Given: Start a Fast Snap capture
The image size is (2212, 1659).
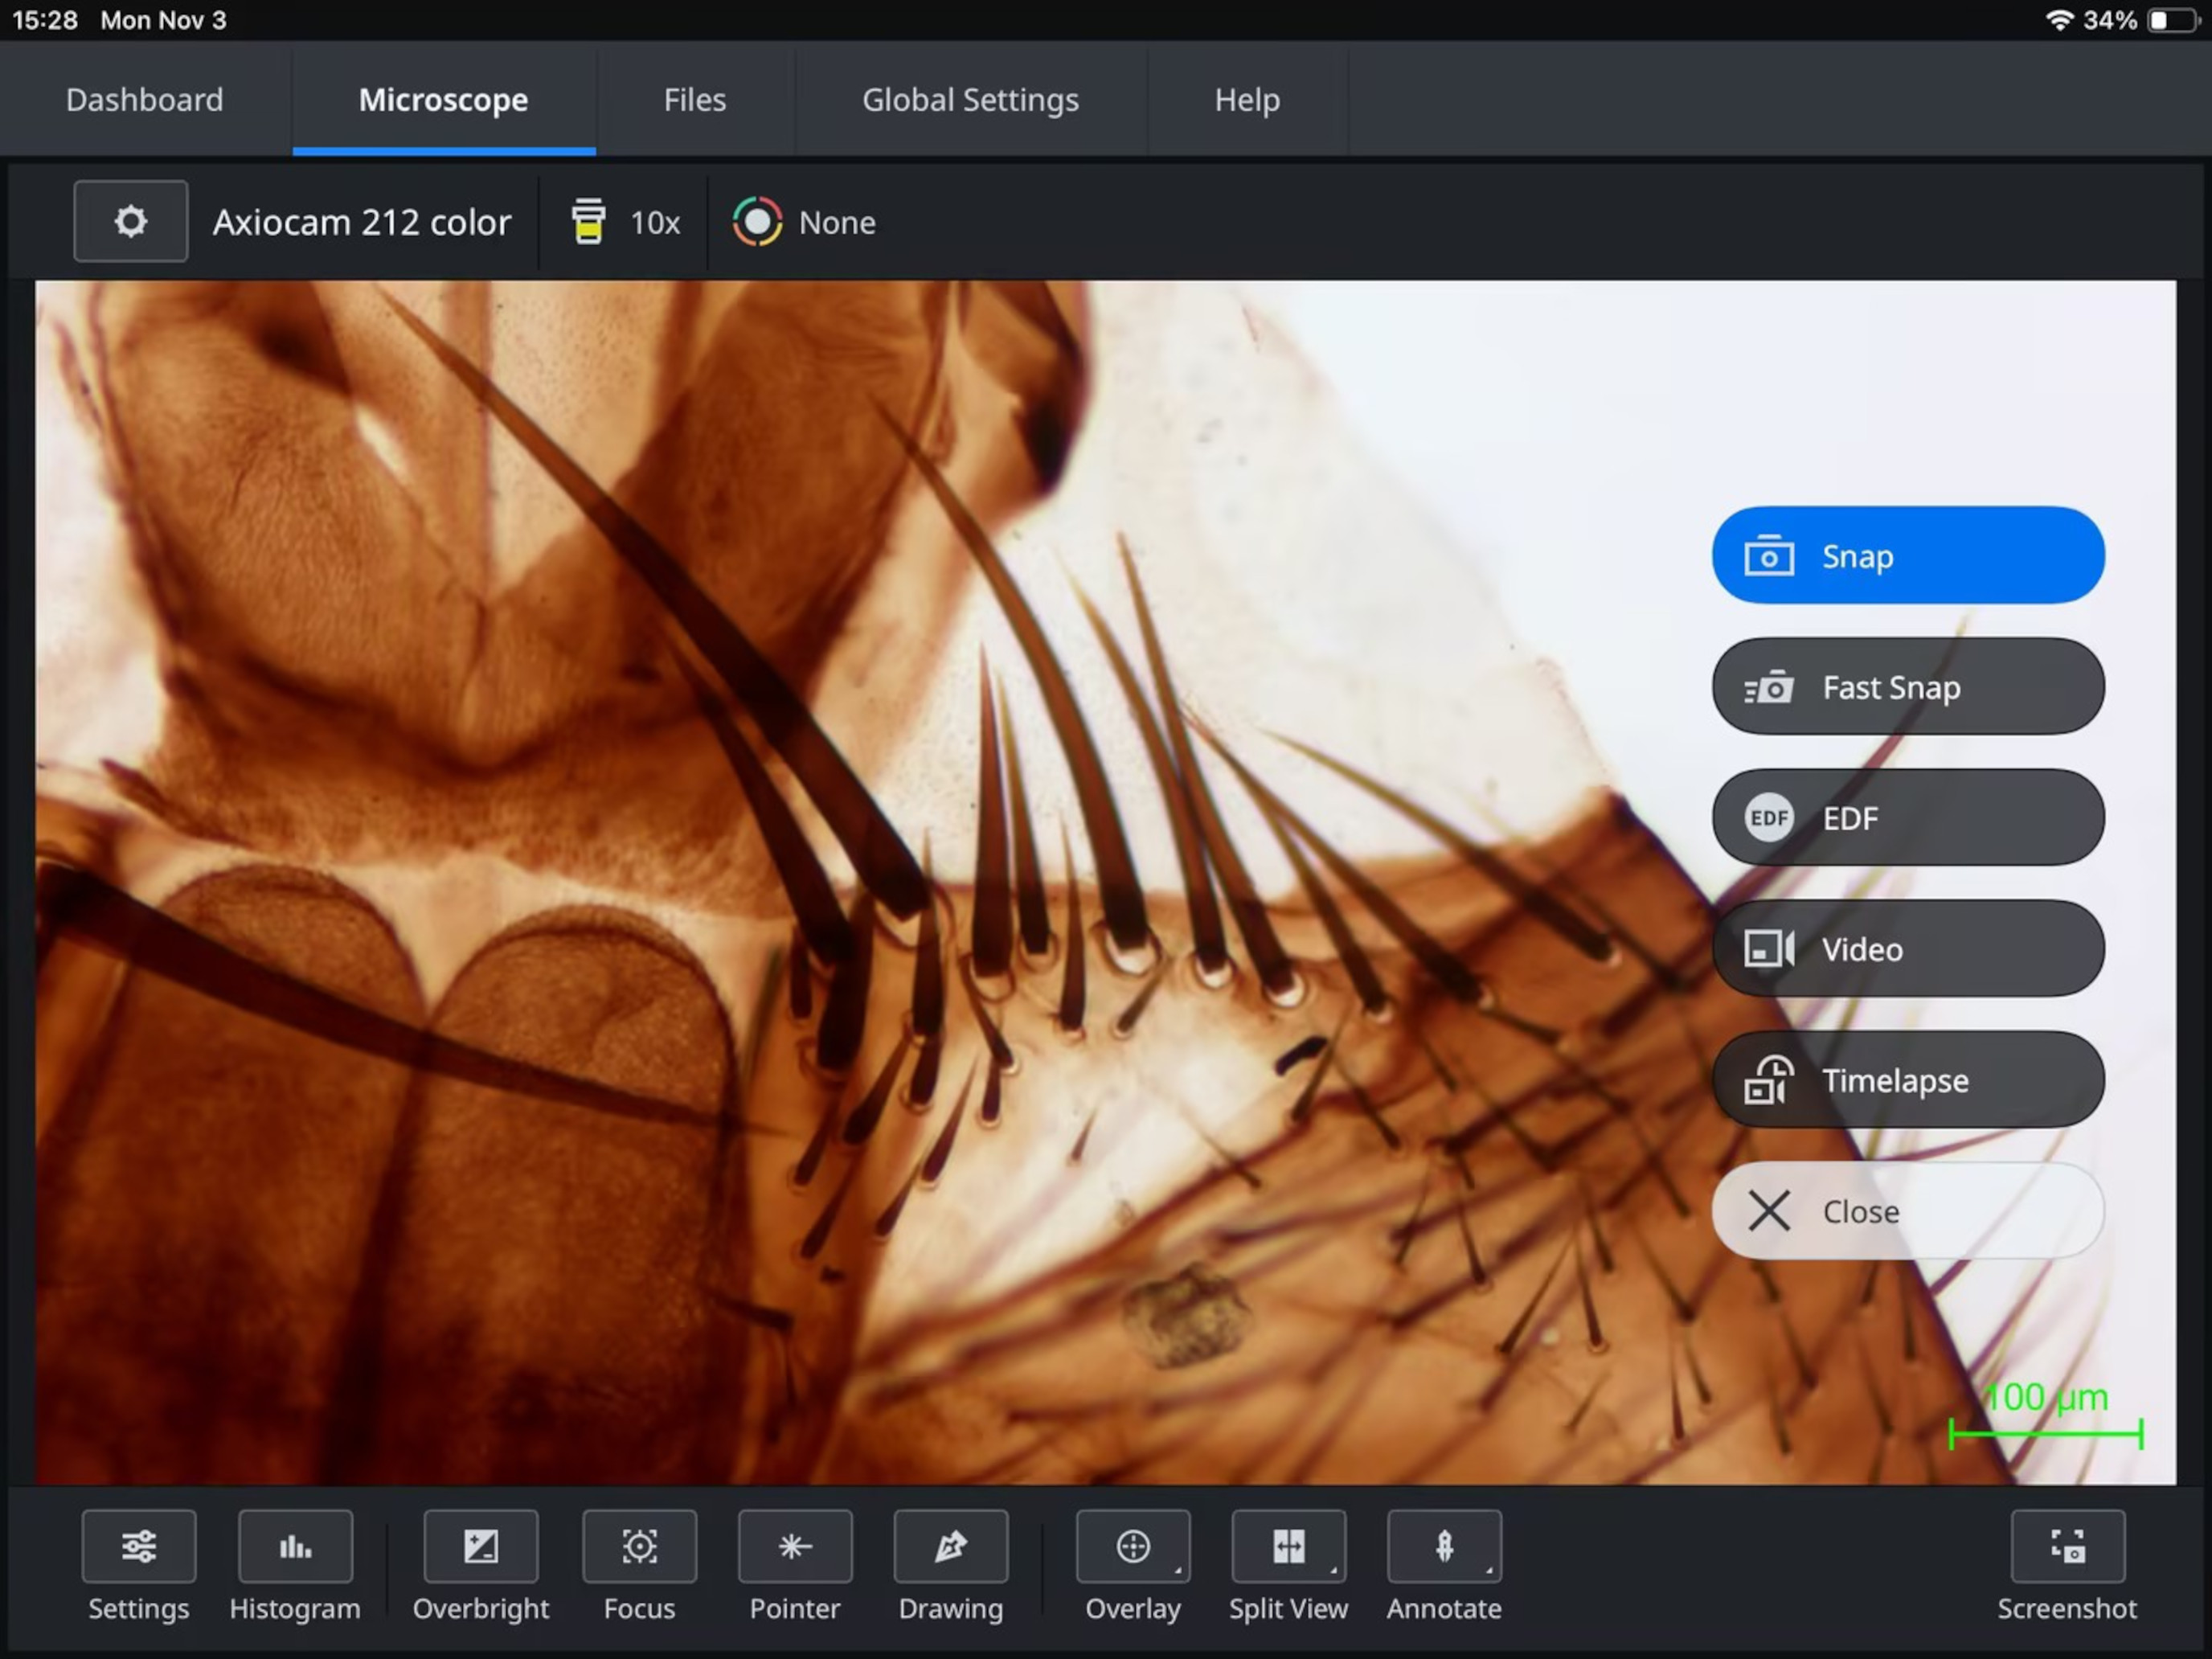Looking at the screenshot, I should coord(1907,687).
